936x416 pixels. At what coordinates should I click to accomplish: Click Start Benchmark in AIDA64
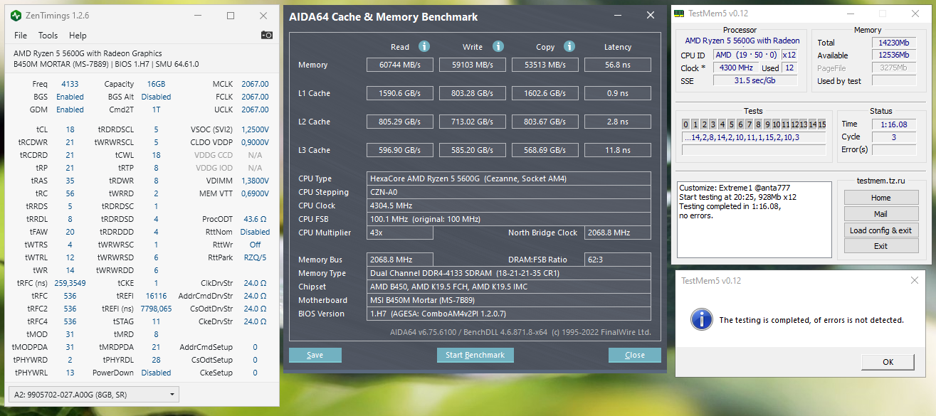point(475,355)
